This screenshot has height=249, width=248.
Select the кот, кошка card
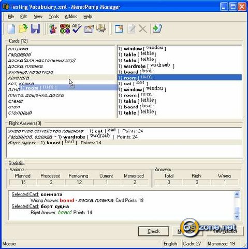[61, 84]
